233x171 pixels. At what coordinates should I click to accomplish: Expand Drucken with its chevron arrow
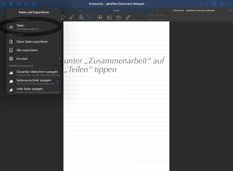point(59,59)
